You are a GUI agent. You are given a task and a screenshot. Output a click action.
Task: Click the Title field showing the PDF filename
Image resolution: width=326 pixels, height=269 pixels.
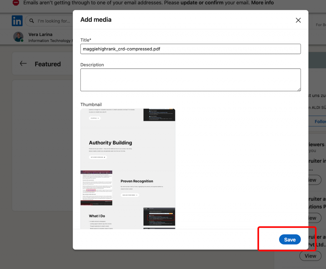[x=190, y=49]
